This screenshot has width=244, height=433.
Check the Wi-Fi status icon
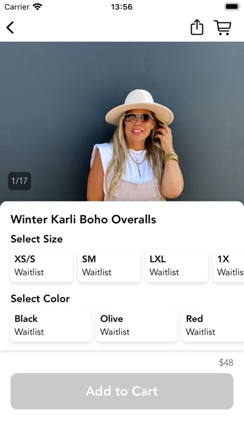click(37, 6)
